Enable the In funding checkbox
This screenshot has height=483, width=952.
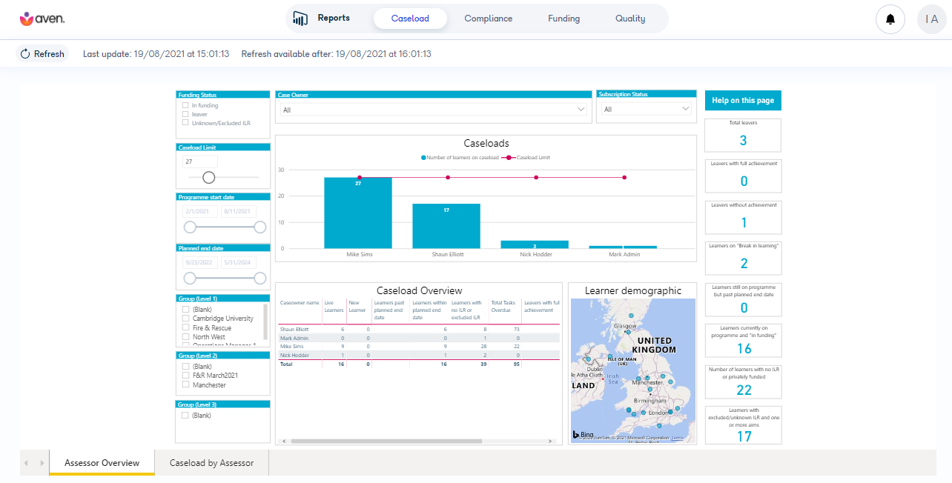tap(185, 105)
